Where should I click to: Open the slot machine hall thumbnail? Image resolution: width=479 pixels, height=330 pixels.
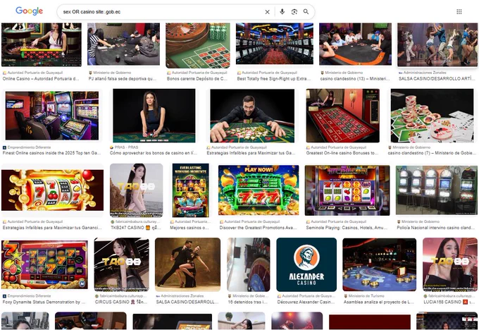(275, 44)
